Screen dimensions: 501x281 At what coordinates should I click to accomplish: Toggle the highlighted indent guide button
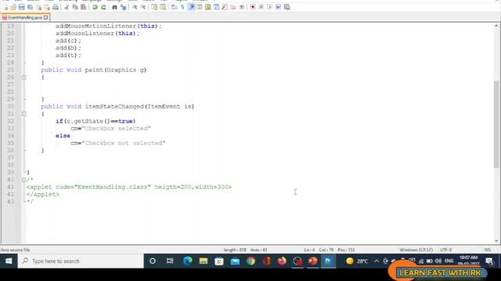coord(191,7)
